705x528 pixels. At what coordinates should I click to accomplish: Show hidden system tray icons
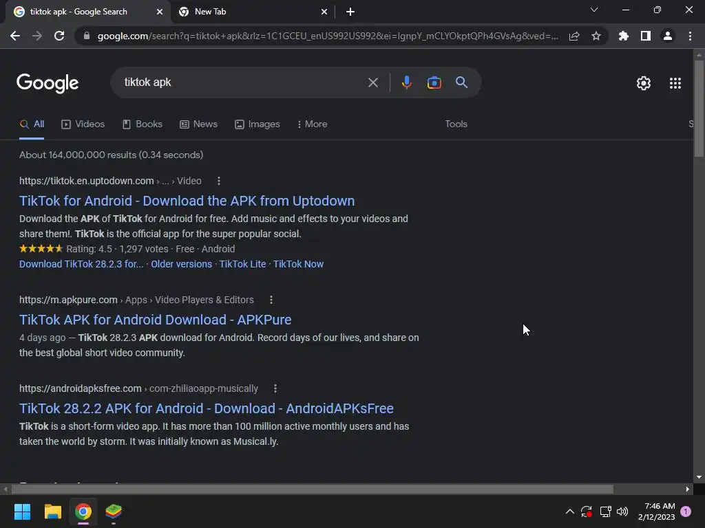569,511
